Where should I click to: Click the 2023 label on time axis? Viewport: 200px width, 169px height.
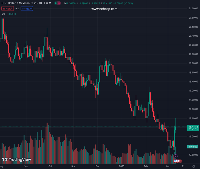[121, 166]
